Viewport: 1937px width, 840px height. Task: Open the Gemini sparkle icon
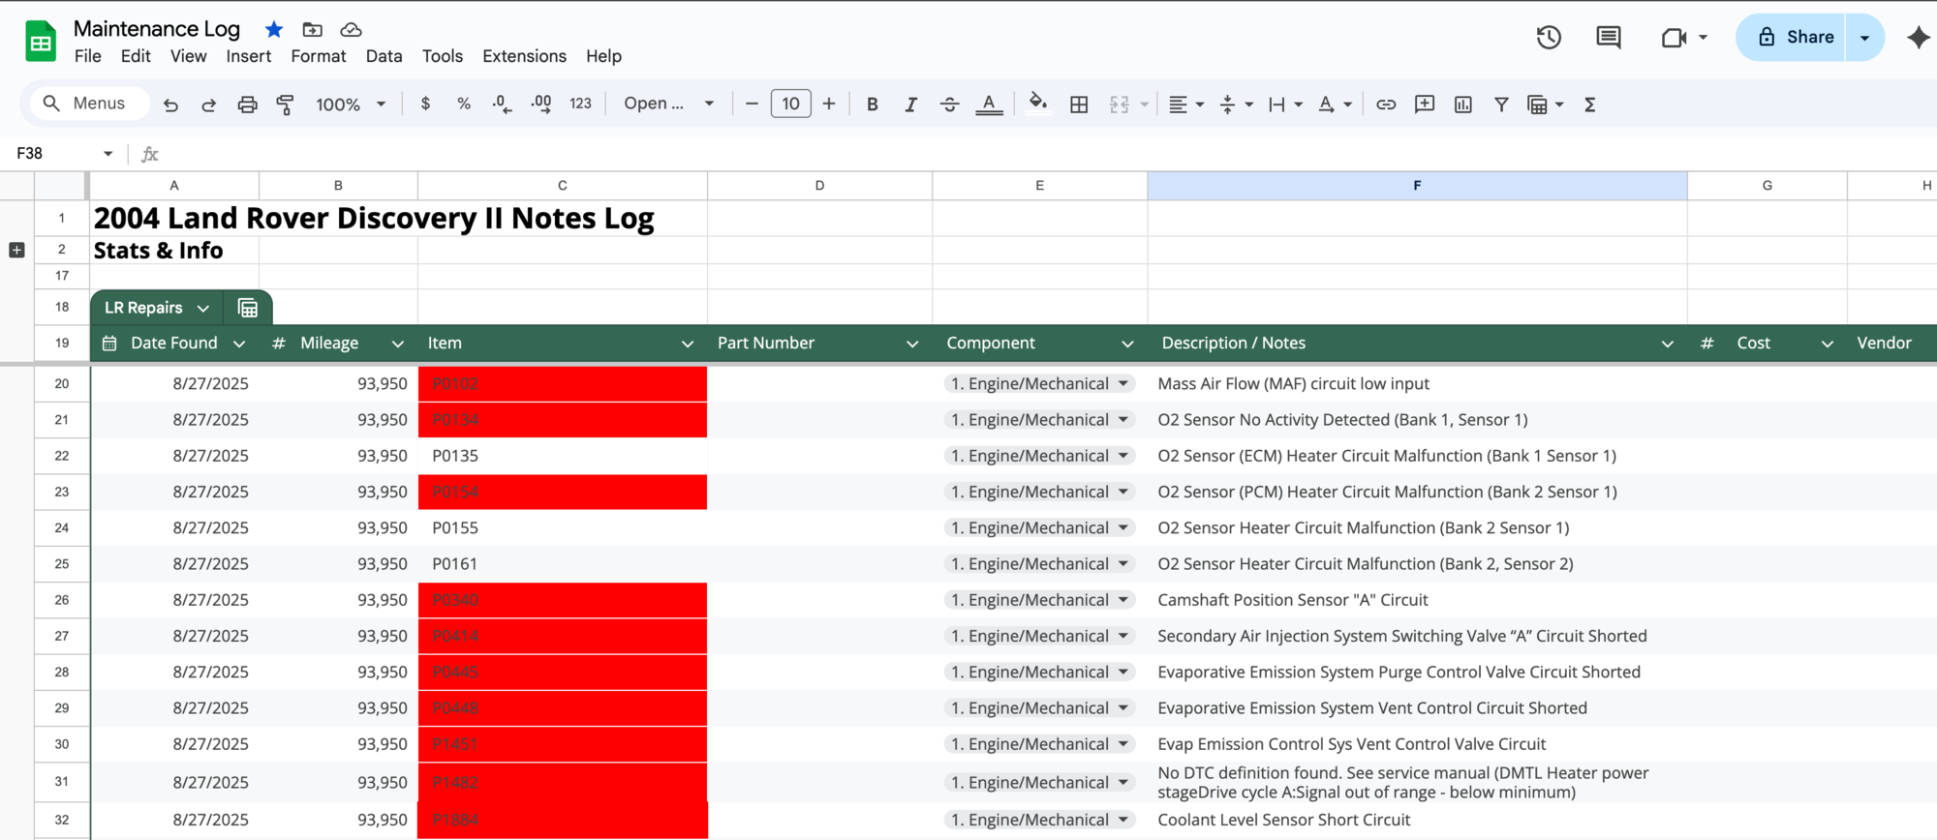pyautogui.click(x=1918, y=38)
